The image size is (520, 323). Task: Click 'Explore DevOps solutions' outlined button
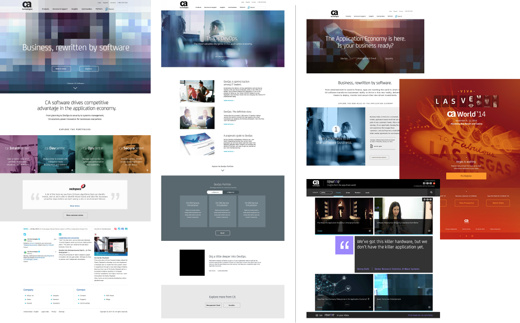point(379,157)
